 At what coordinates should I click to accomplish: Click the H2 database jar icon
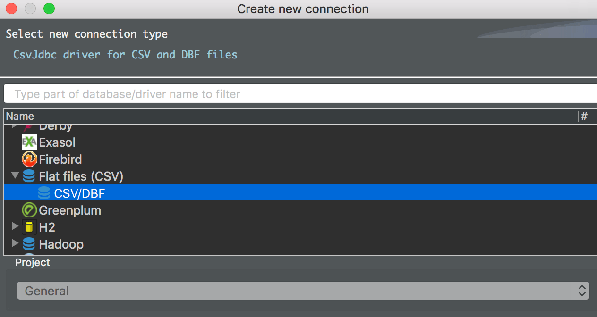[x=29, y=226]
